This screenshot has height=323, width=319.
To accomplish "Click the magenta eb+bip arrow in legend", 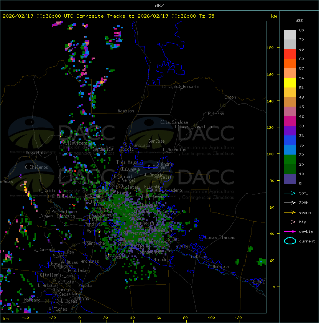I will click(290, 232).
